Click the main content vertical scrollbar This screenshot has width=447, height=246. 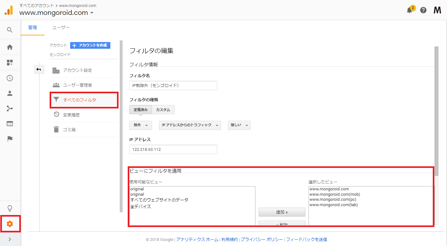[x=437, y=111]
